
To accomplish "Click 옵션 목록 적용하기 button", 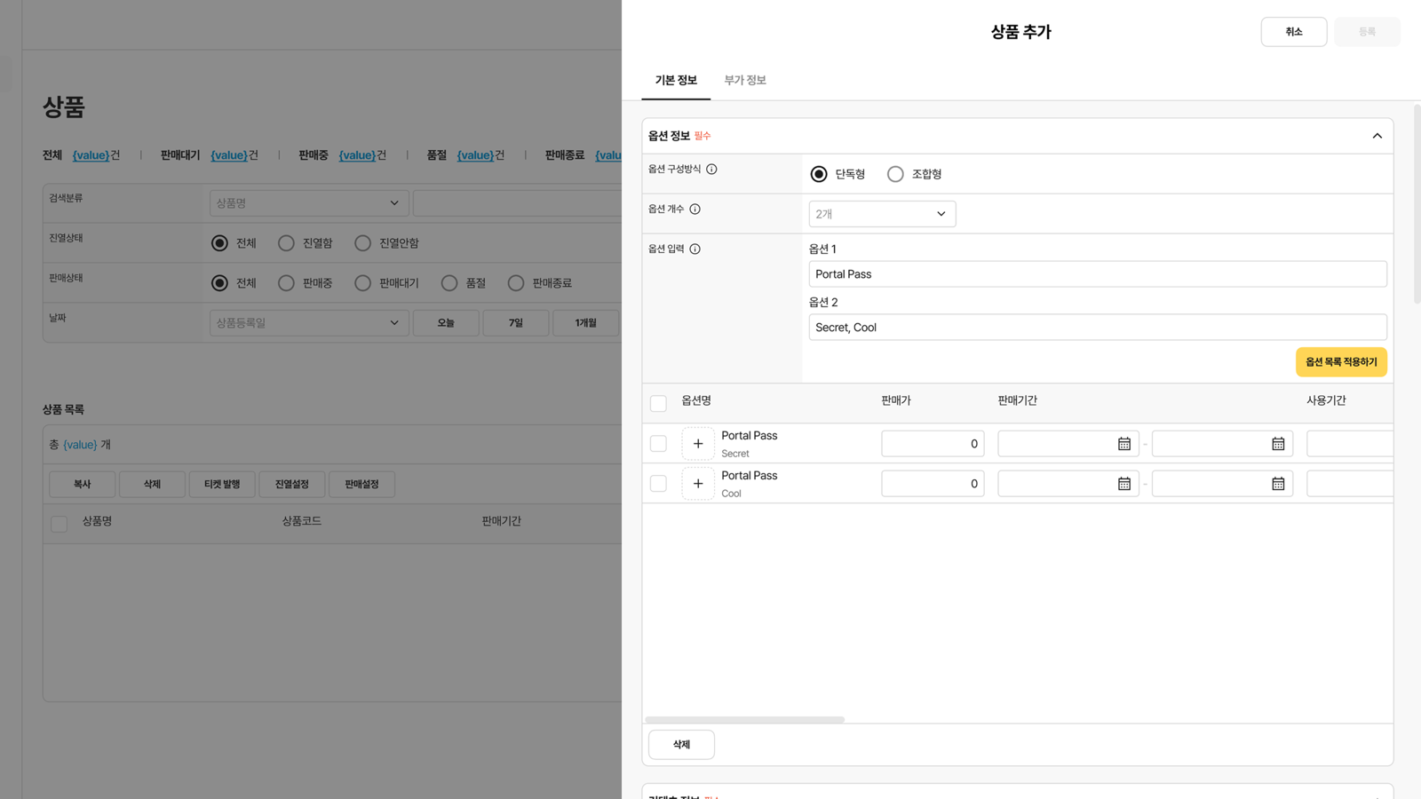I will [1341, 362].
